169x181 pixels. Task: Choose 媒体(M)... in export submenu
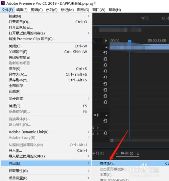[x=130, y=163]
